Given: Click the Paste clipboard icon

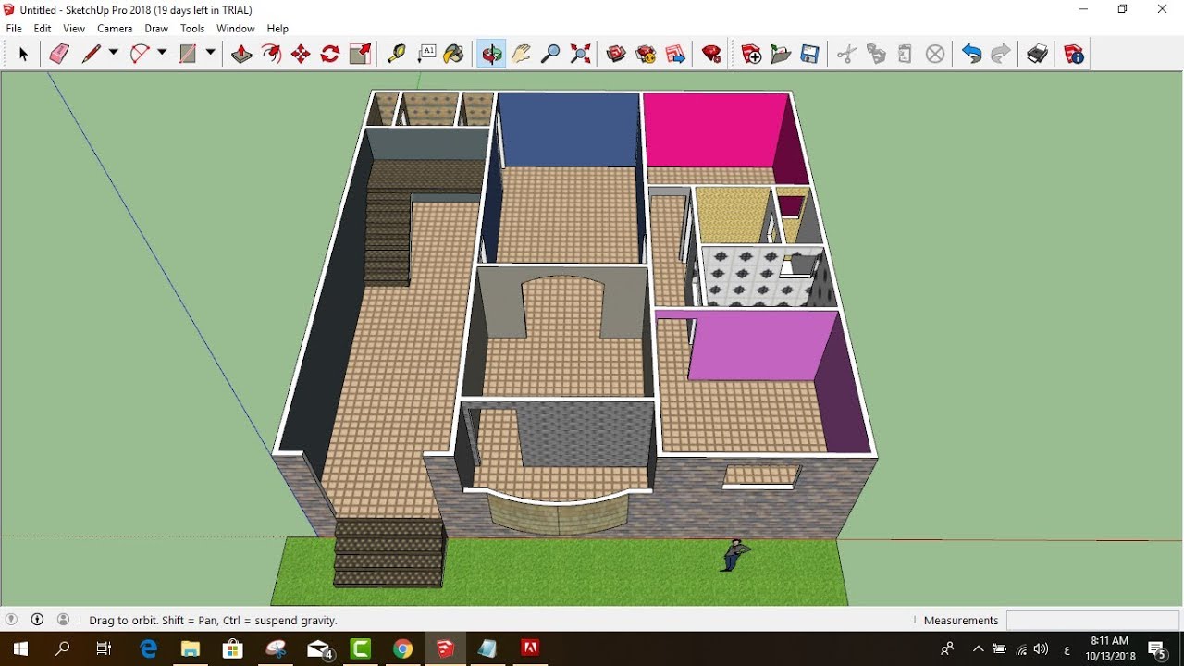Looking at the screenshot, I should [x=906, y=55].
